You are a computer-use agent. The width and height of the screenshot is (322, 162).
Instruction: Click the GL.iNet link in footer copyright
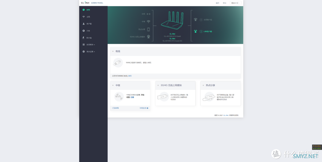tap(226, 116)
